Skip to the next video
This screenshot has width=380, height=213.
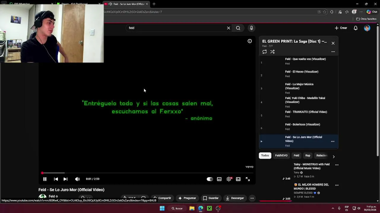65,179
